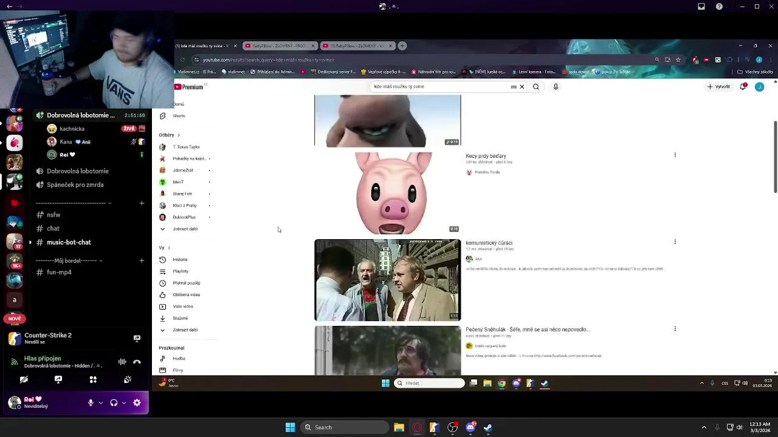Open the Odběry section header
Image resolution: width=778 pixels, height=437 pixels.
pyautogui.click(x=169, y=135)
